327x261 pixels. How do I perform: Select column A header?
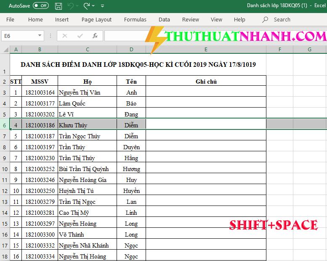(16, 50)
